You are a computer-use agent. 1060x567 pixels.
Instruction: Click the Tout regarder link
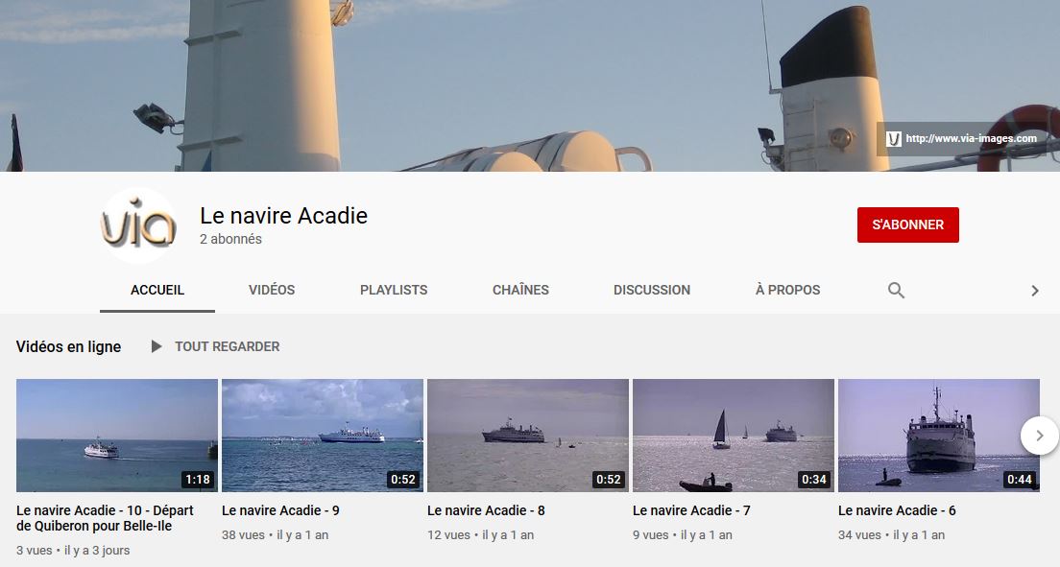[228, 346]
